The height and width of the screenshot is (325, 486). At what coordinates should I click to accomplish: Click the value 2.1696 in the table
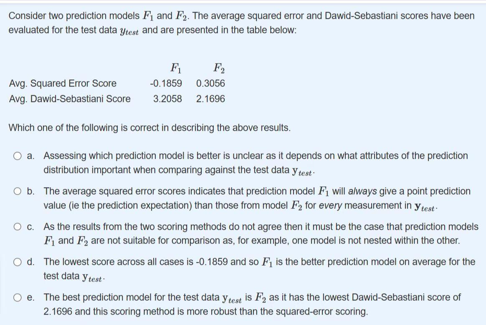(211, 99)
